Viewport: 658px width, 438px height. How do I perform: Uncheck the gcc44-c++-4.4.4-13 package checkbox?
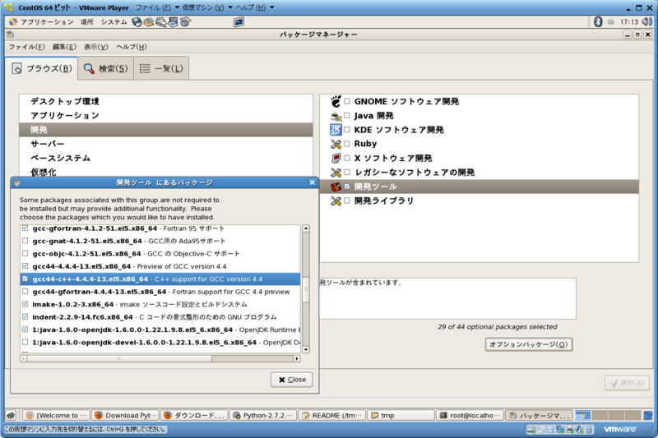coord(25,279)
